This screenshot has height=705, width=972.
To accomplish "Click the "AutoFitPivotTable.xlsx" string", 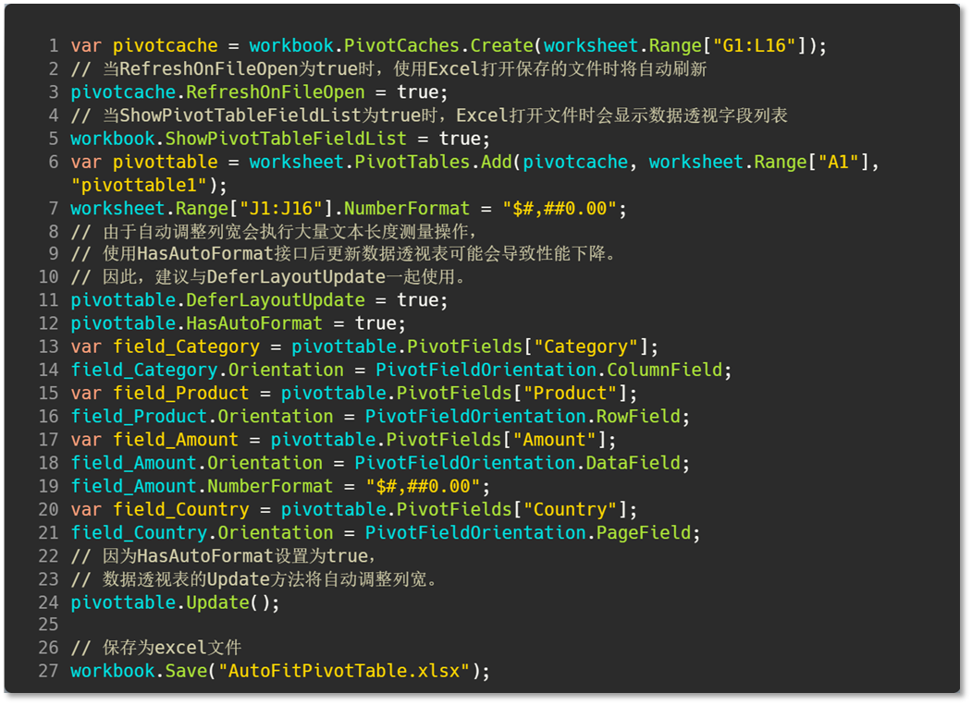I will [x=344, y=671].
